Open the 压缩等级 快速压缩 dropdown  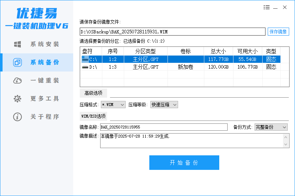click(164, 105)
